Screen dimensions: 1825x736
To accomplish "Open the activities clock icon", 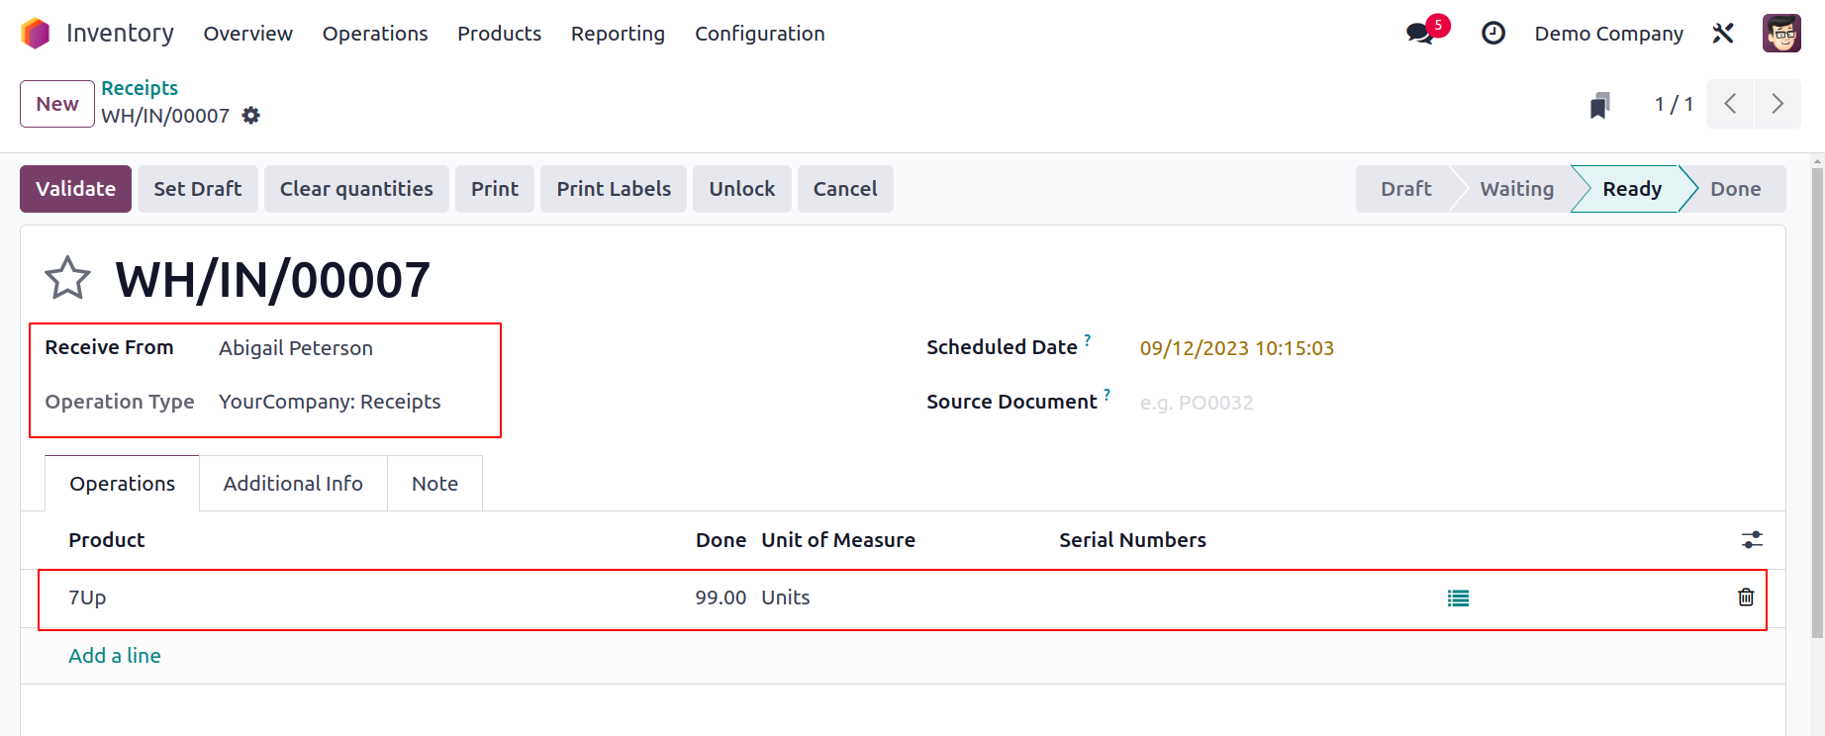I will (x=1493, y=34).
